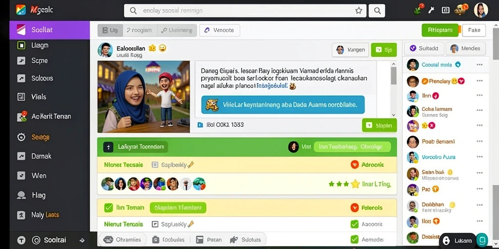This screenshot has width=499, height=249.
Task: Click the star icon in search field
Action: [x=359, y=11]
